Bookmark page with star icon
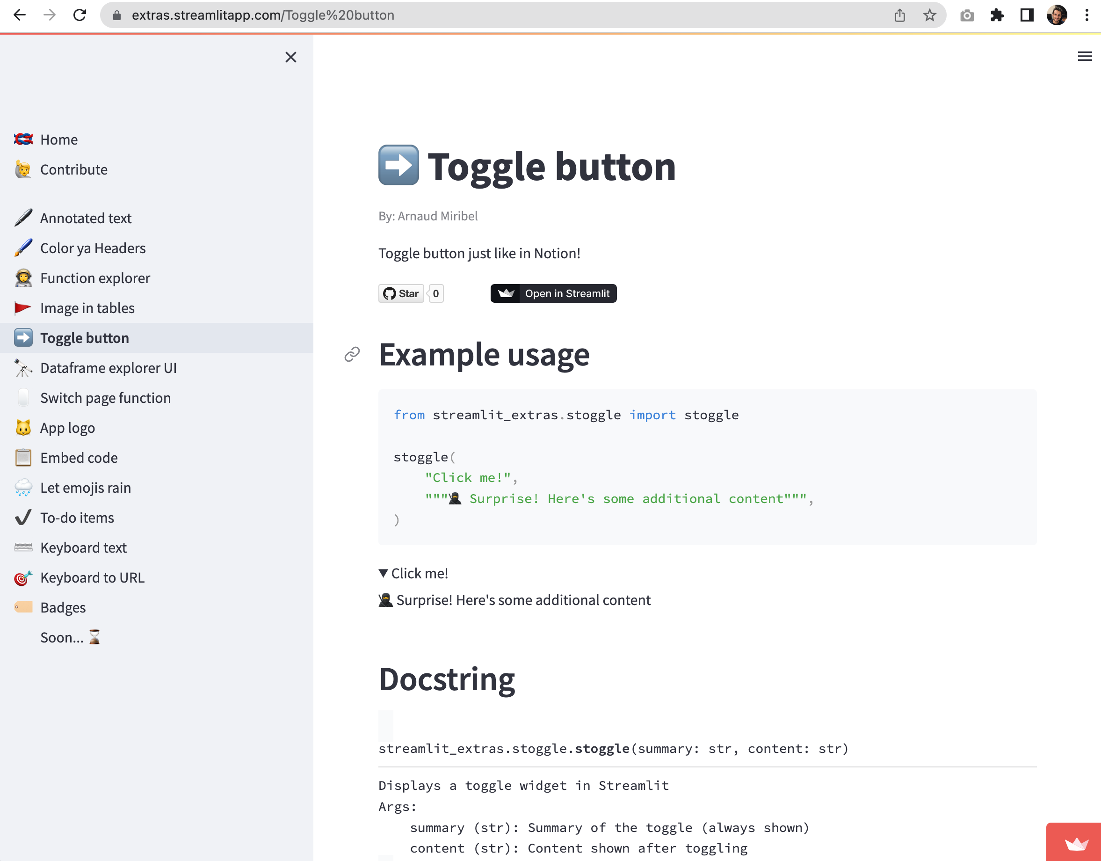Viewport: 1101px width, 861px height. (930, 15)
